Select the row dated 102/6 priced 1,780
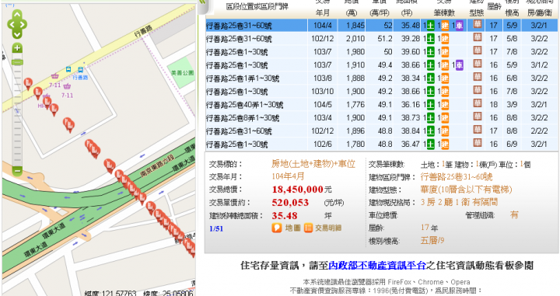 point(381,144)
